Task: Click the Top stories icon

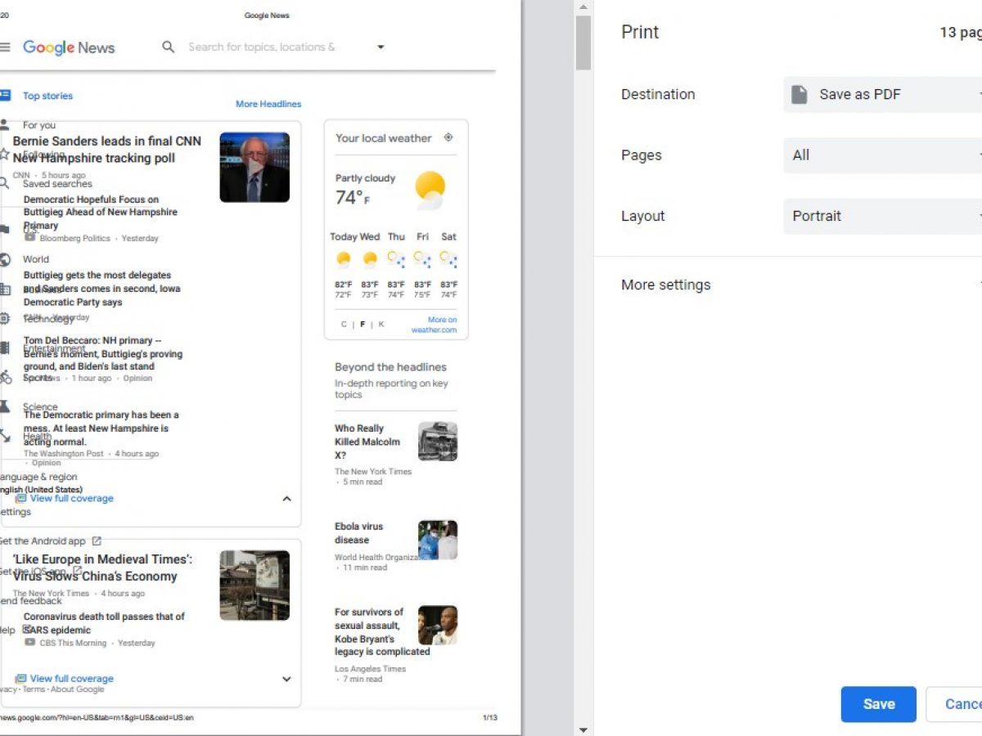Action: pos(5,96)
